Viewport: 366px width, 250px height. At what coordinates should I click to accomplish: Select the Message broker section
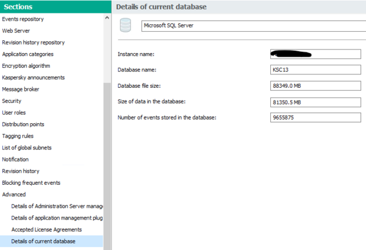[20, 89]
